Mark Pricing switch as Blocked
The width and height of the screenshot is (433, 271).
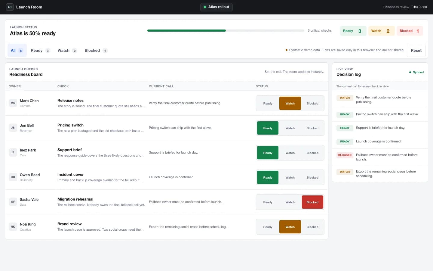tap(312, 128)
